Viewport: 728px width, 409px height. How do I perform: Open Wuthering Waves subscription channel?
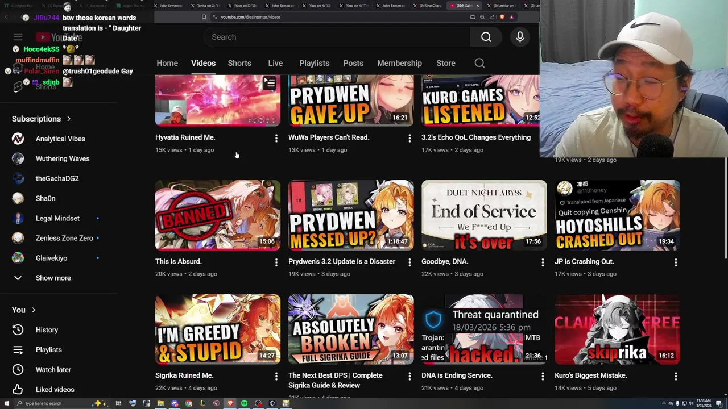63,158
